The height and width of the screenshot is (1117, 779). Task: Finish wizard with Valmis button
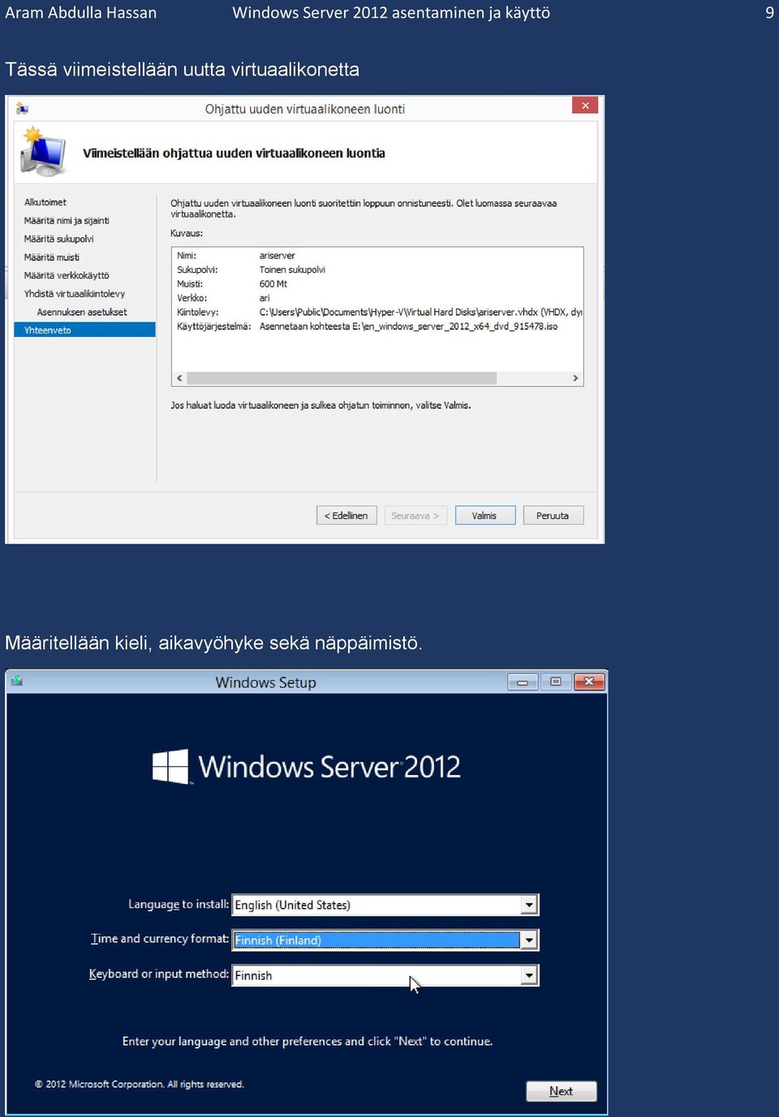[484, 515]
